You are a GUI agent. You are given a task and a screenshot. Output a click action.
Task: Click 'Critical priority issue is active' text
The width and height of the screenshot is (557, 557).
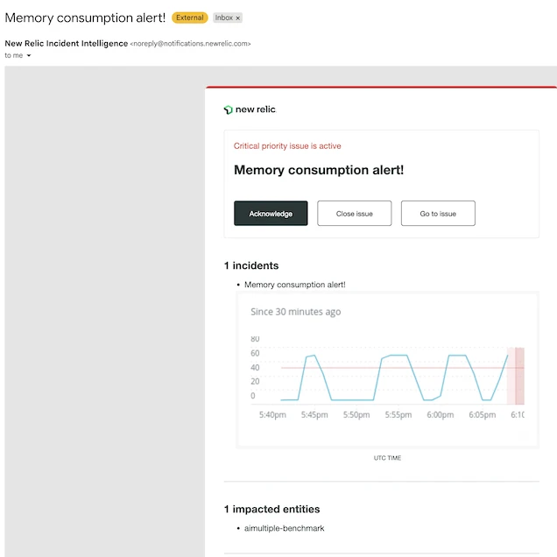tap(287, 146)
